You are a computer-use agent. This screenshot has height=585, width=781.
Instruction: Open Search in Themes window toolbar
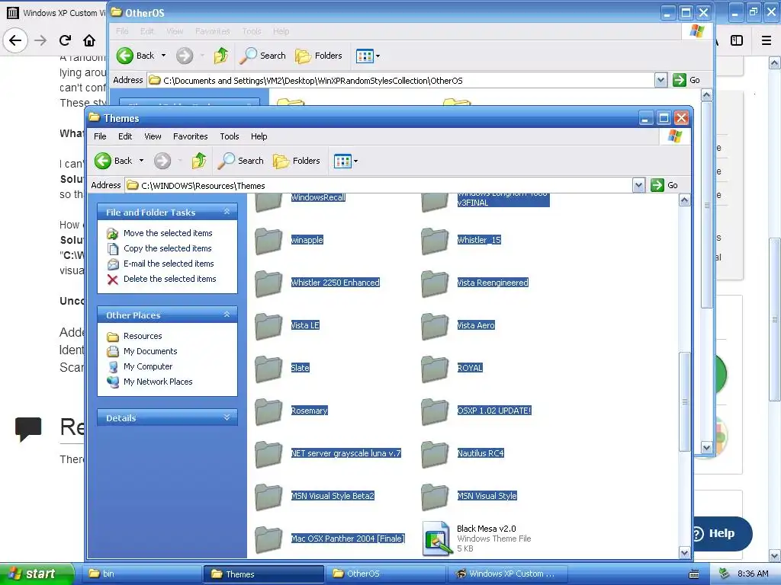tap(241, 161)
